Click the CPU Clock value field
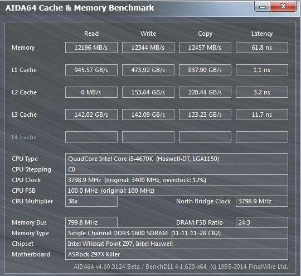The height and width of the screenshot is (276, 301). point(177,180)
